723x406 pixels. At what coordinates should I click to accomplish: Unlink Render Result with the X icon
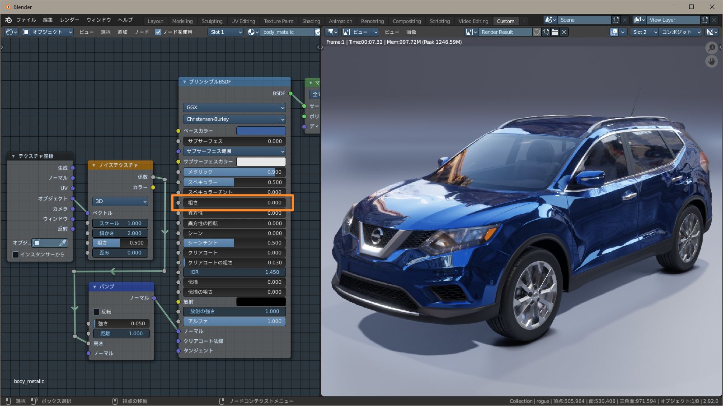click(564, 32)
